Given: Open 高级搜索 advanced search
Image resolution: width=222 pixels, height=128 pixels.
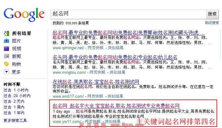Looking at the screenshot, I should pos(212,23).
